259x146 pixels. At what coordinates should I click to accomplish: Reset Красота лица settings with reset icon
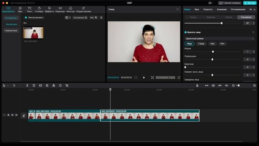click(x=253, y=32)
